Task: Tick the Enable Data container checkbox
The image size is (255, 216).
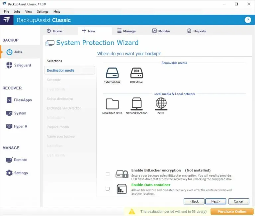Action: click(x=108, y=189)
